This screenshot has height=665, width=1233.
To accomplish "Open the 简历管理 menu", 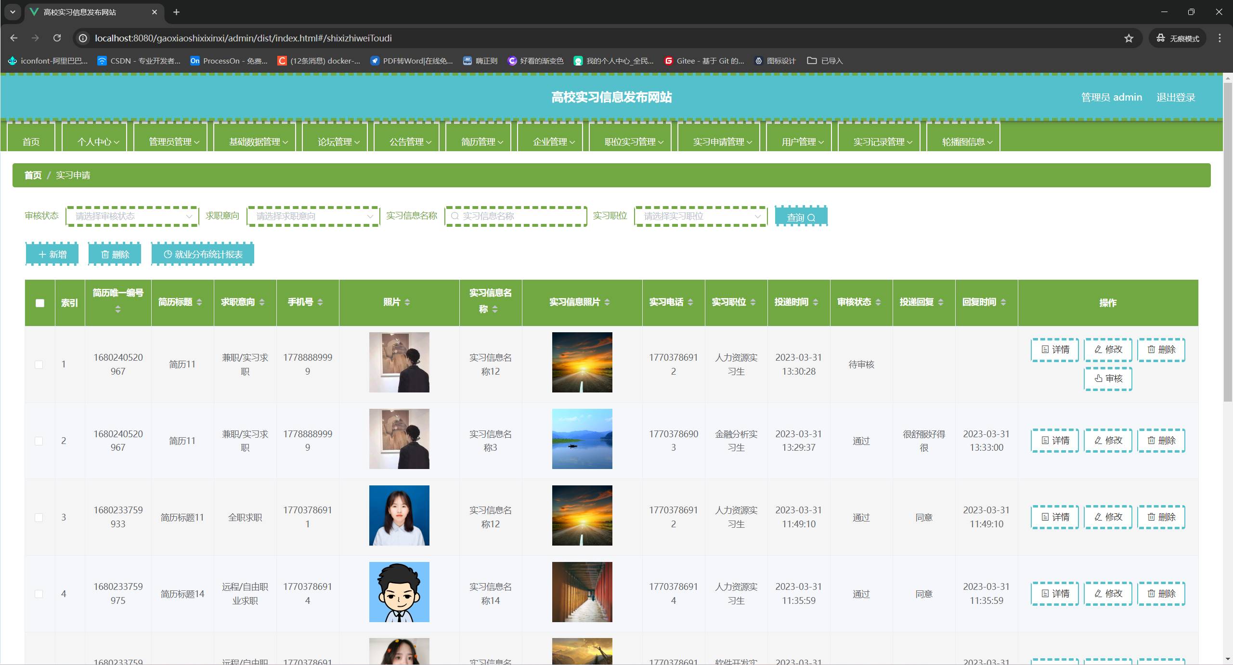I will 481,142.
